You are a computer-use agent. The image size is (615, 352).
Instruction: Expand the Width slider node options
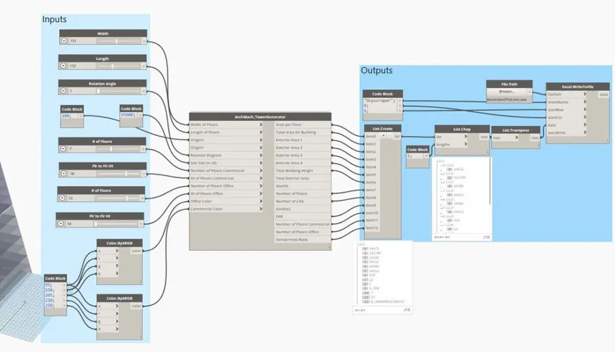[64, 41]
